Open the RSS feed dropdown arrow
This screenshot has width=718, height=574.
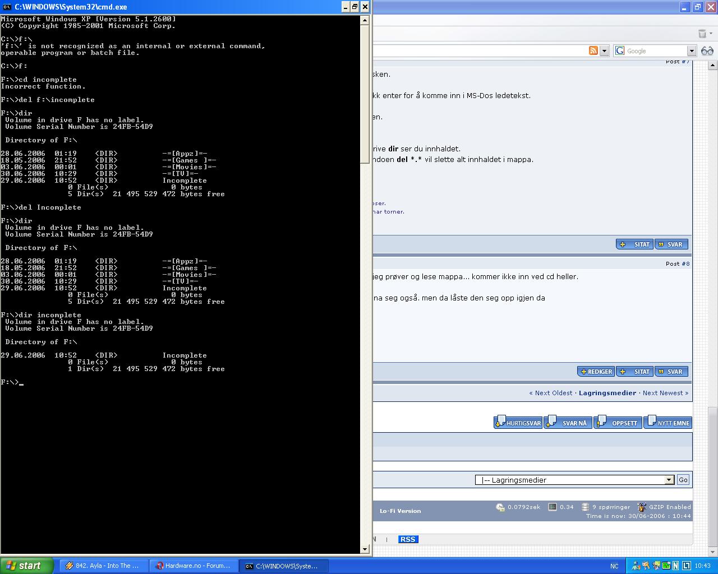point(604,51)
